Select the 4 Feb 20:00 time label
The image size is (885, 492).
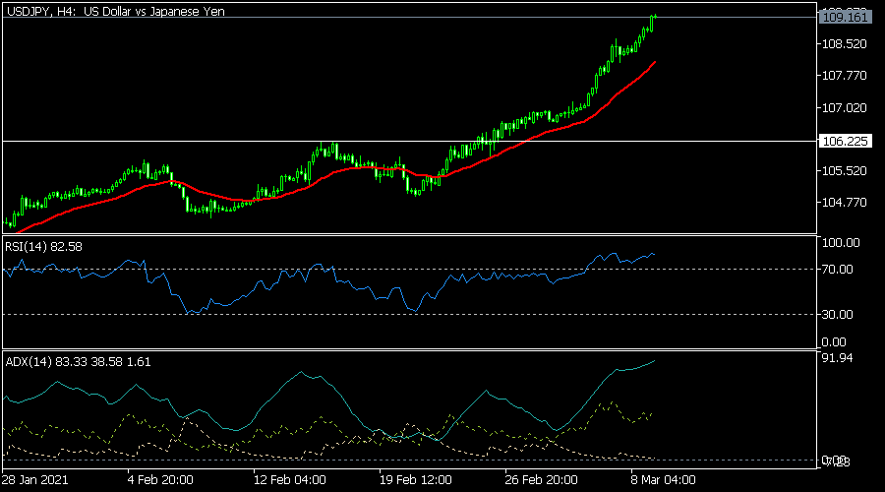(160, 480)
